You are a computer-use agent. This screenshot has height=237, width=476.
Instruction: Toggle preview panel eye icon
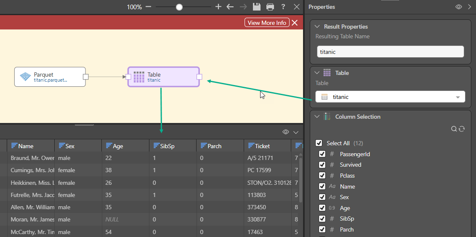tap(286, 132)
